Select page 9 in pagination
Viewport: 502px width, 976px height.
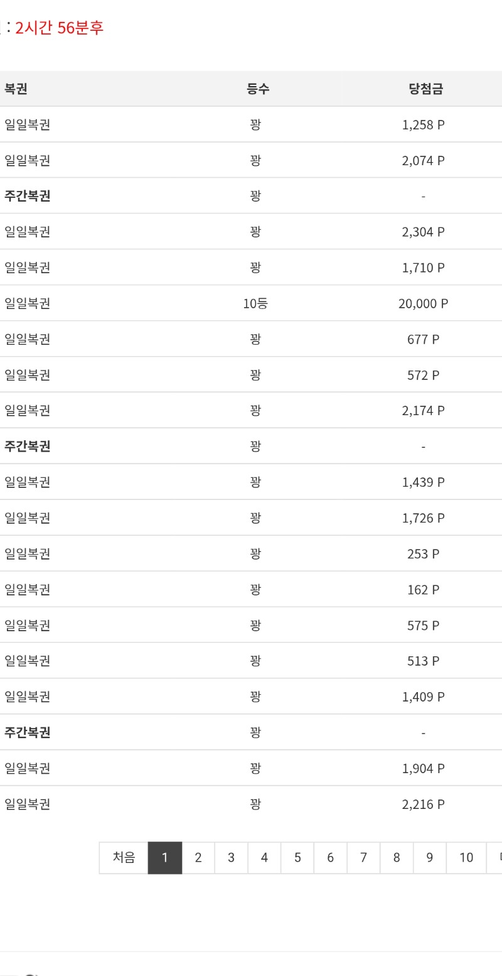coord(430,858)
